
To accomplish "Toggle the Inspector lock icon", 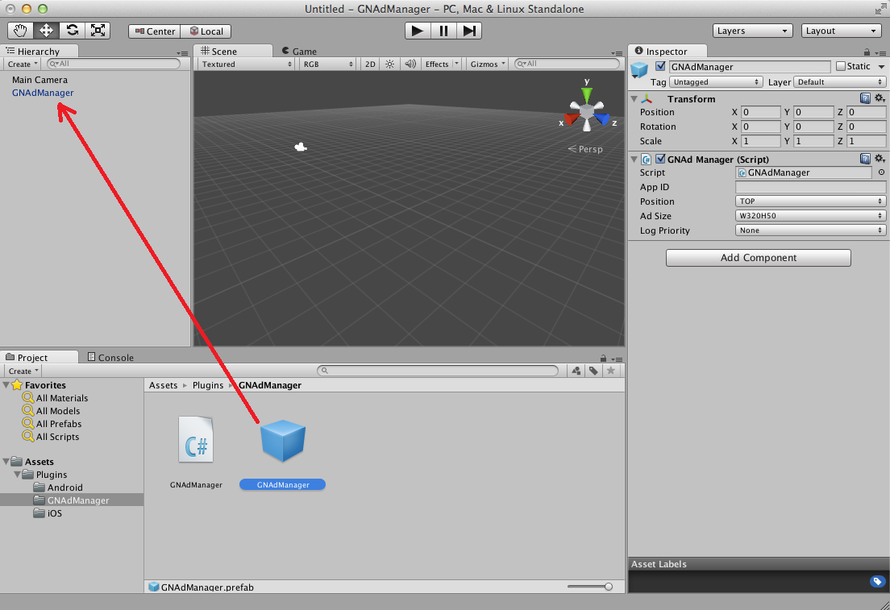I will [867, 52].
